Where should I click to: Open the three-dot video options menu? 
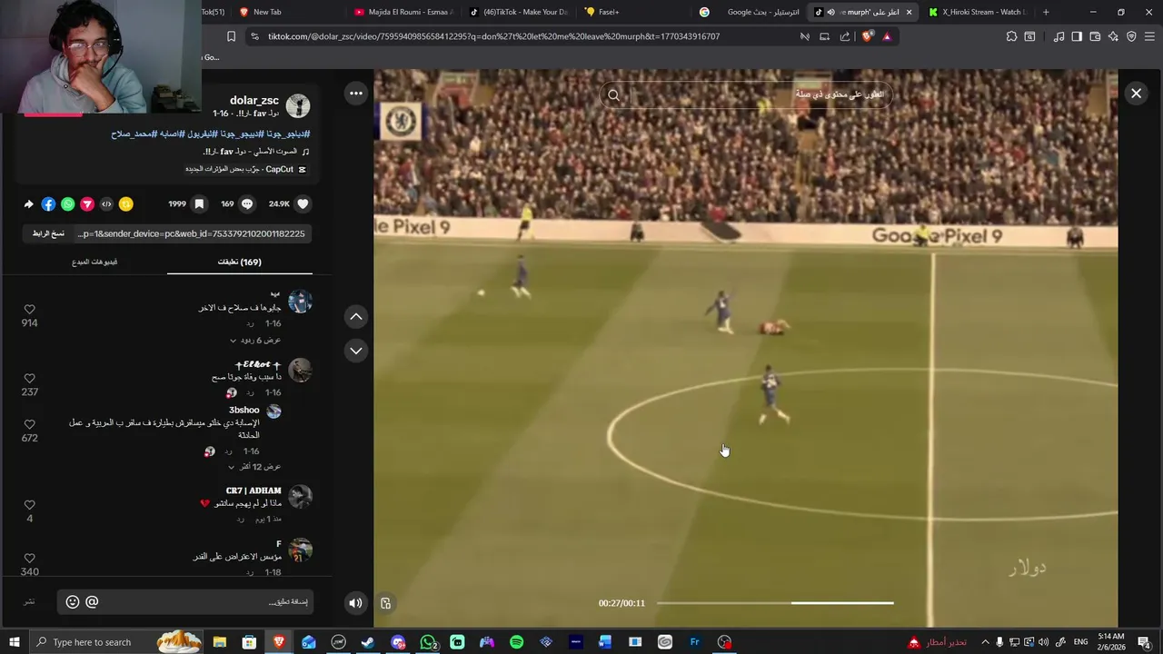(x=356, y=93)
